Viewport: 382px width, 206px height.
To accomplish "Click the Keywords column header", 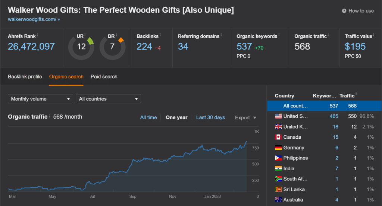I will [325, 96].
